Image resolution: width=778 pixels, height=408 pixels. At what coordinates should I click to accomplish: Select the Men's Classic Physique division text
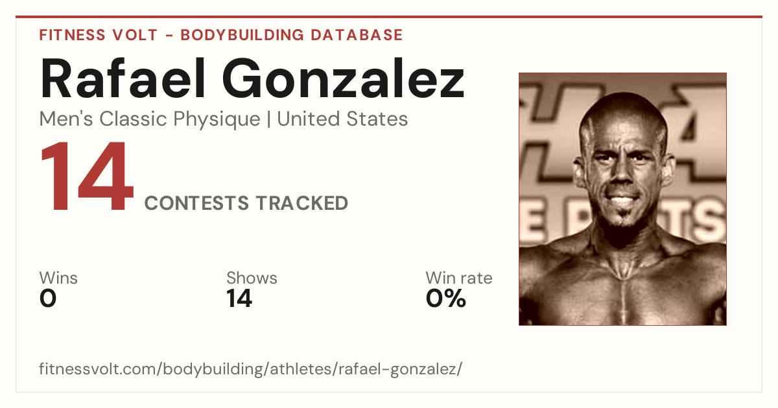tap(150, 119)
